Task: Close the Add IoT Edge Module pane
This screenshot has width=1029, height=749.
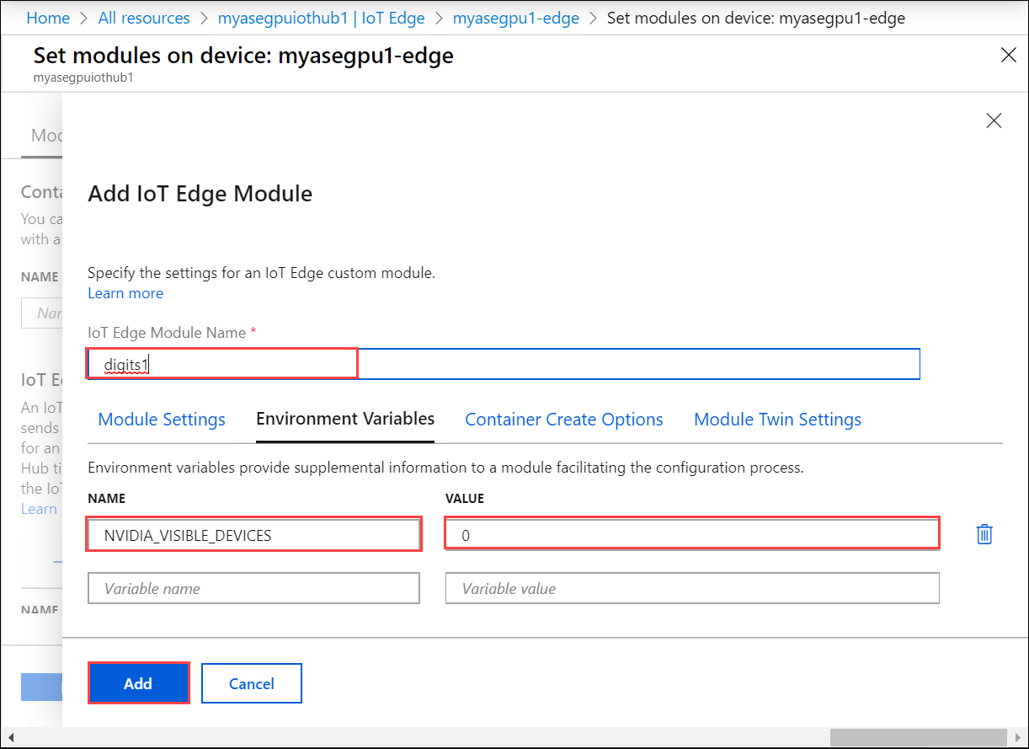Action: 994,120
